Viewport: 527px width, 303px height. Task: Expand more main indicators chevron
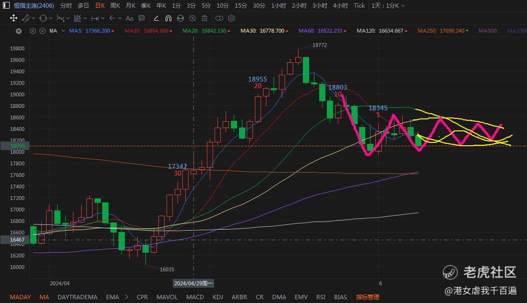127,297
